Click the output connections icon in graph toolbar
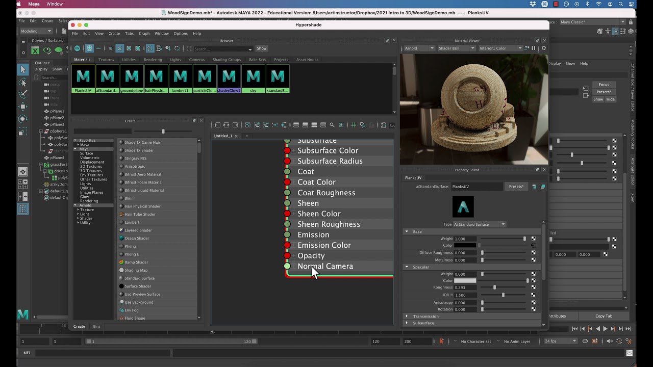Image resolution: width=653 pixels, height=367 pixels. 236,125
